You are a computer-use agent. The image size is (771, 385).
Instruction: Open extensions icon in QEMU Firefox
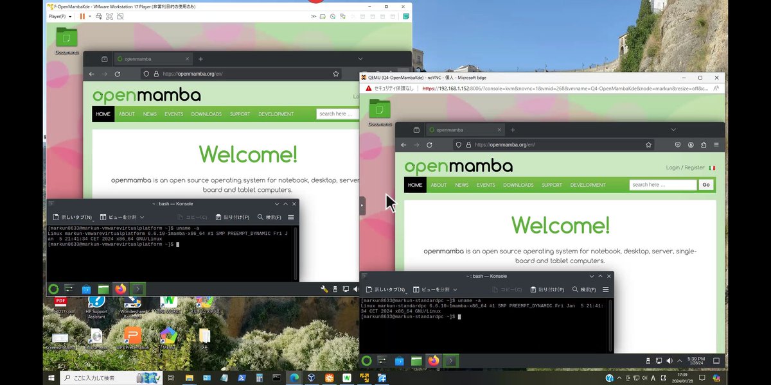pyautogui.click(x=704, y=145)
